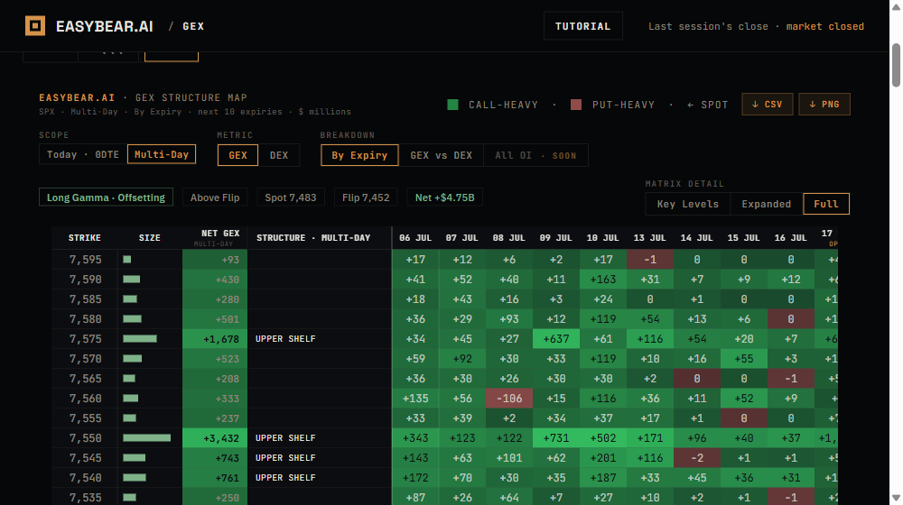903x505 pixels.
Task: Set matrix detail to Expanded
Action: coord(767,204)
